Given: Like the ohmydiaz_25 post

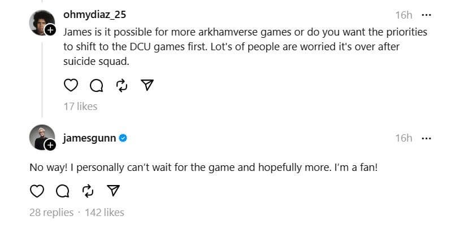Looking at the screenshot, I should tap(70, 85).
